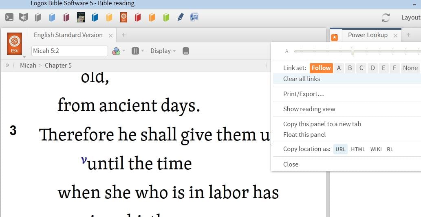Open the ESV panel menu cover icon
Image resolution: width=421 pixels, height=217 pixels.
point(15,44)
